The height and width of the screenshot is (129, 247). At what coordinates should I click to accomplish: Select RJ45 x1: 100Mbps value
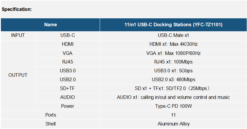(173, 62)
